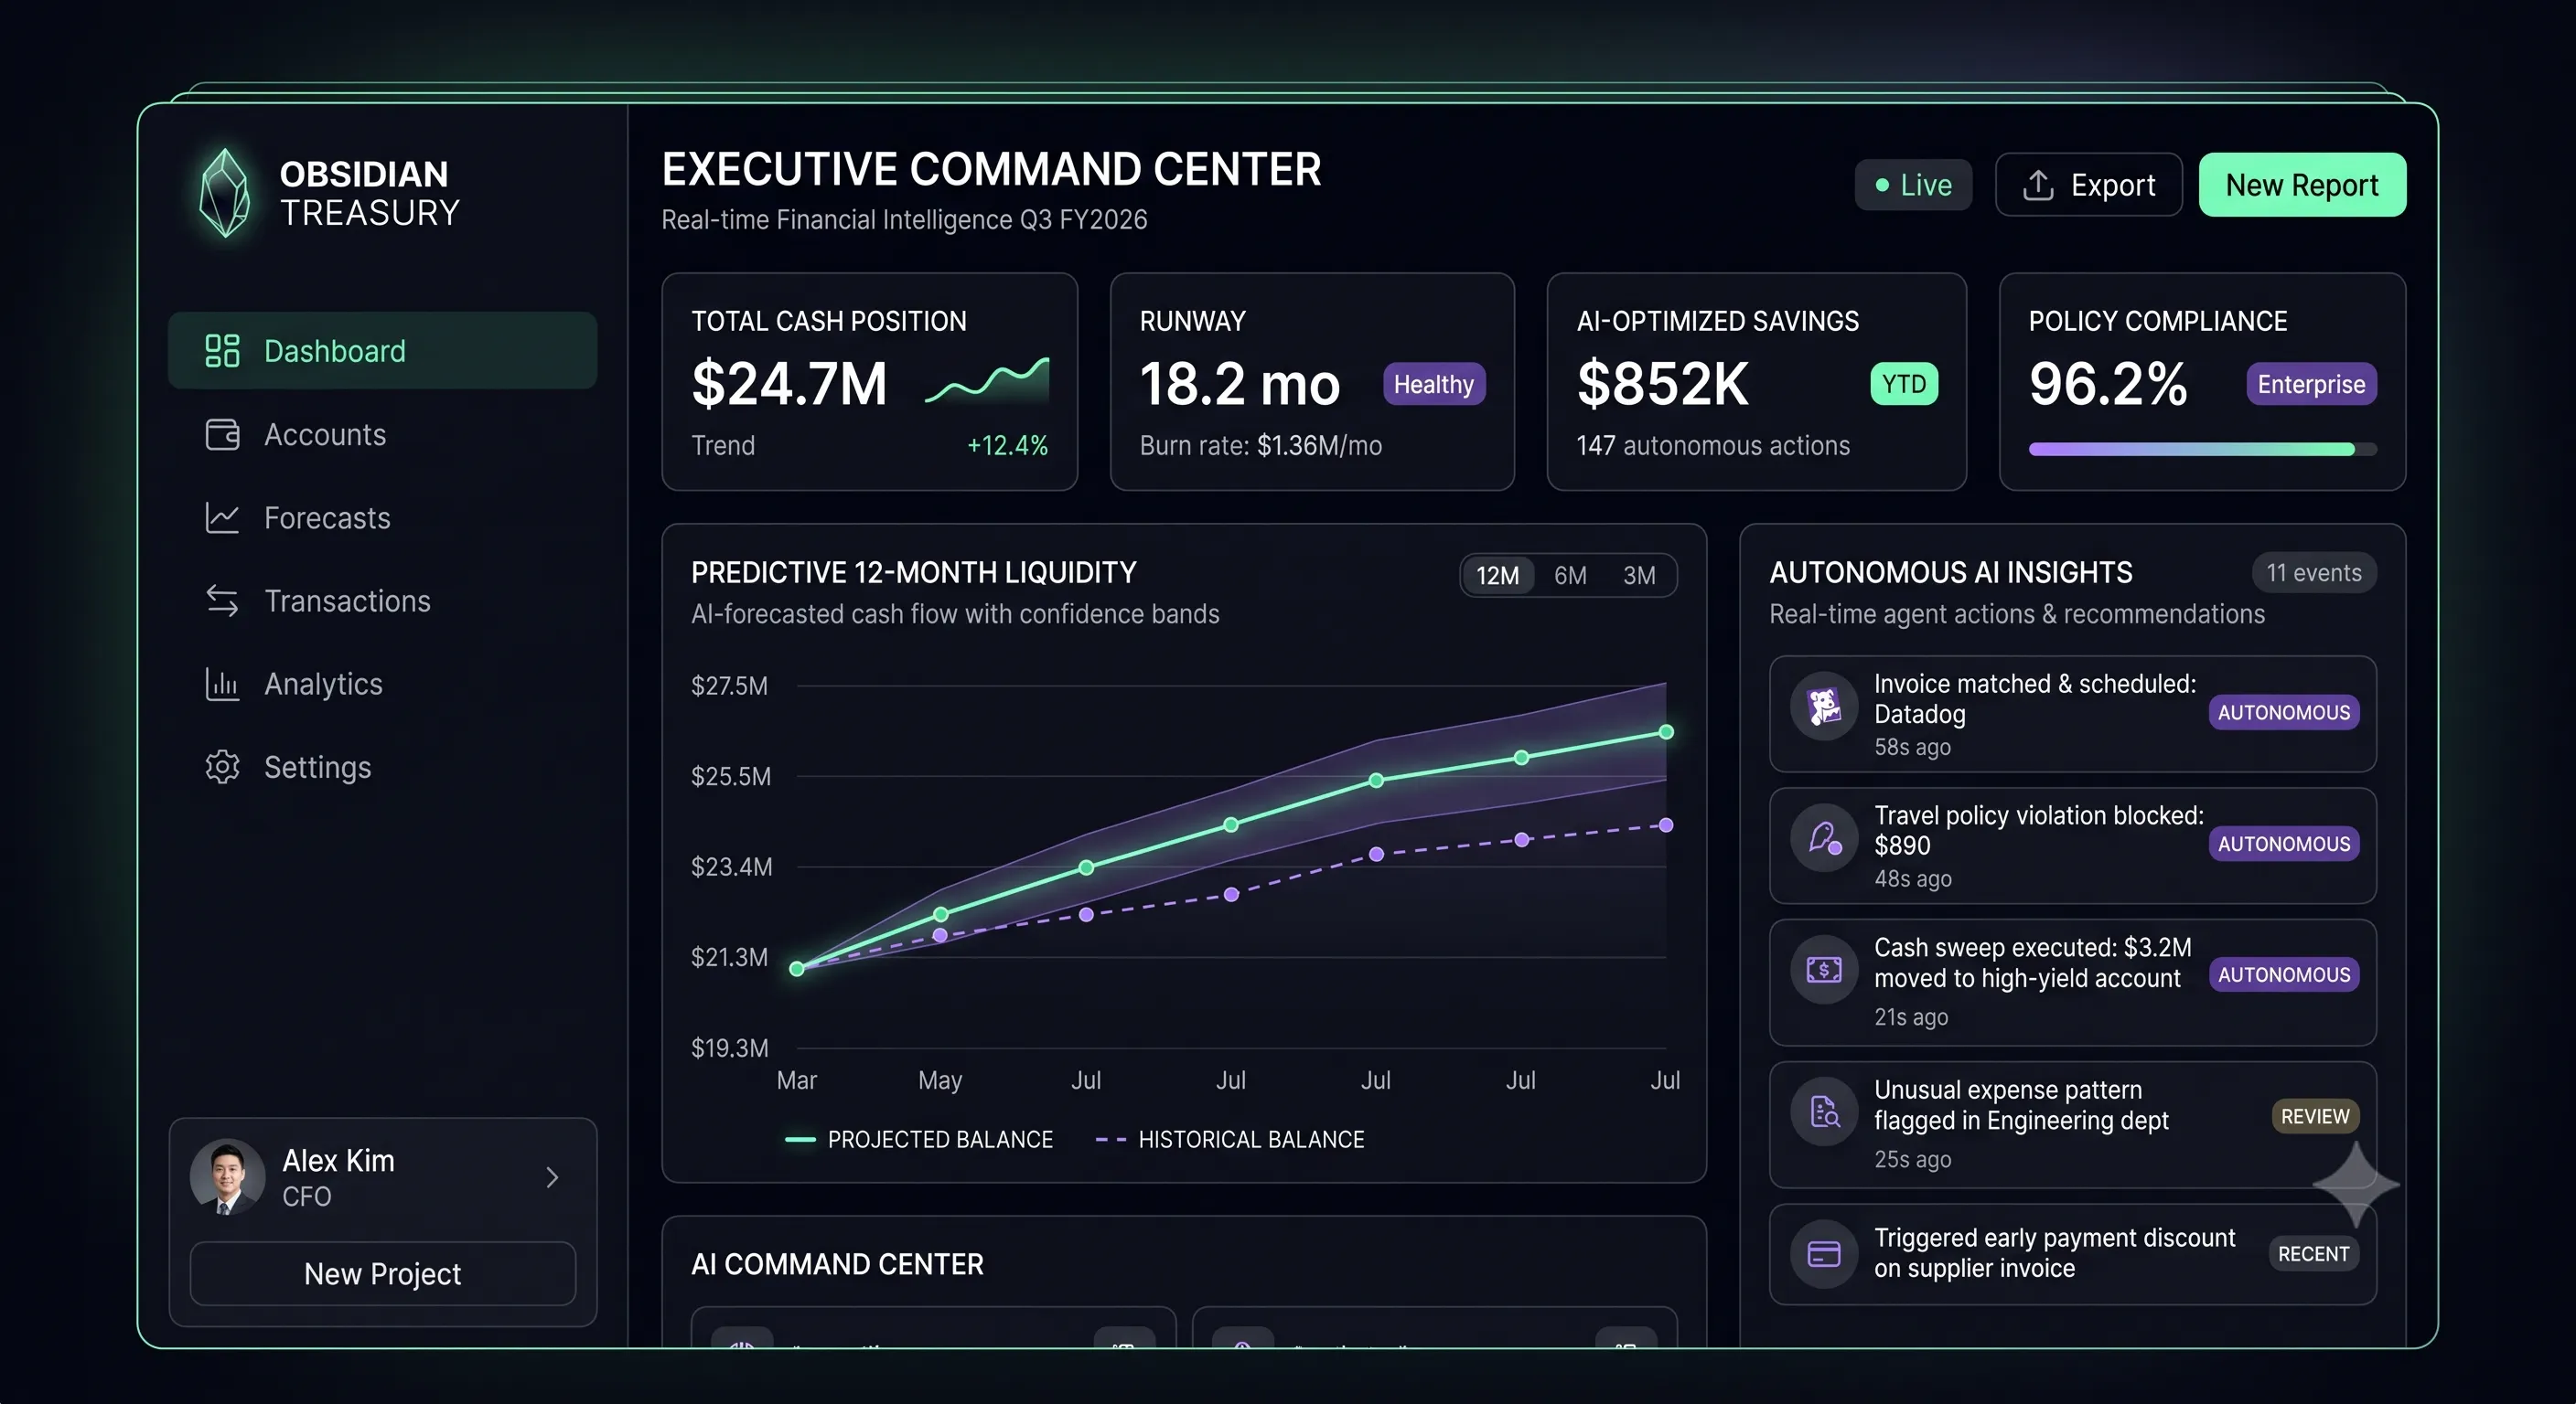Click the Accounts wallet icon
This screenshot has height=1404, width=2576.
222,435
